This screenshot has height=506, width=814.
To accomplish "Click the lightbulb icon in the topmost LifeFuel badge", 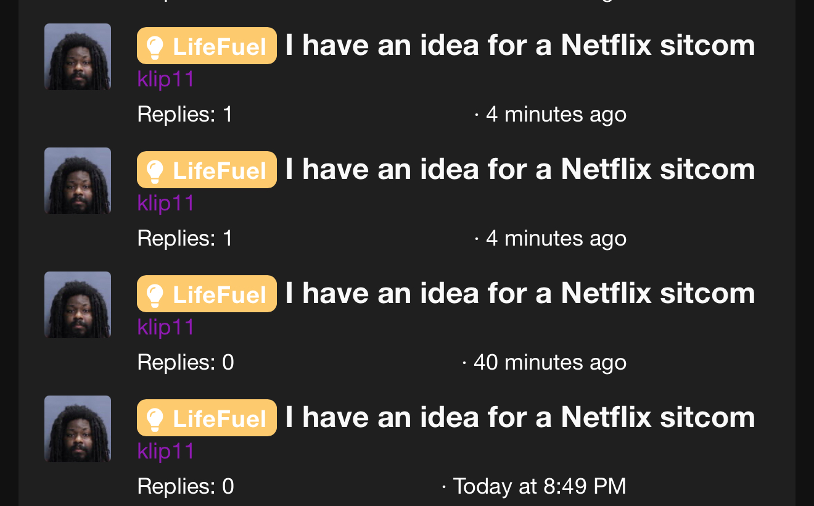I will pyautogui.click(x=154, y=47).
